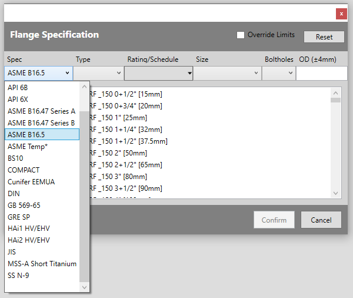Select result row 150 3" [80mm]
The image size is (353, 298).
click(210, 177)
